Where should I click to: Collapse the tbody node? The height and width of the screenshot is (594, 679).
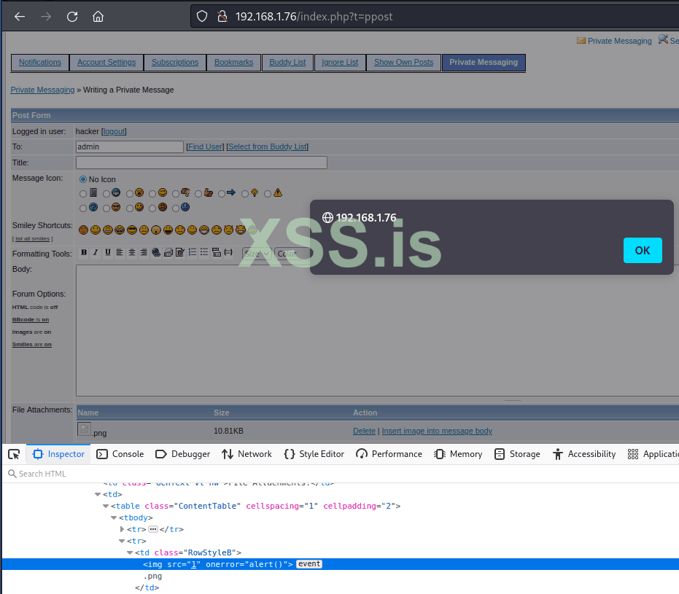tap(114, 517)
